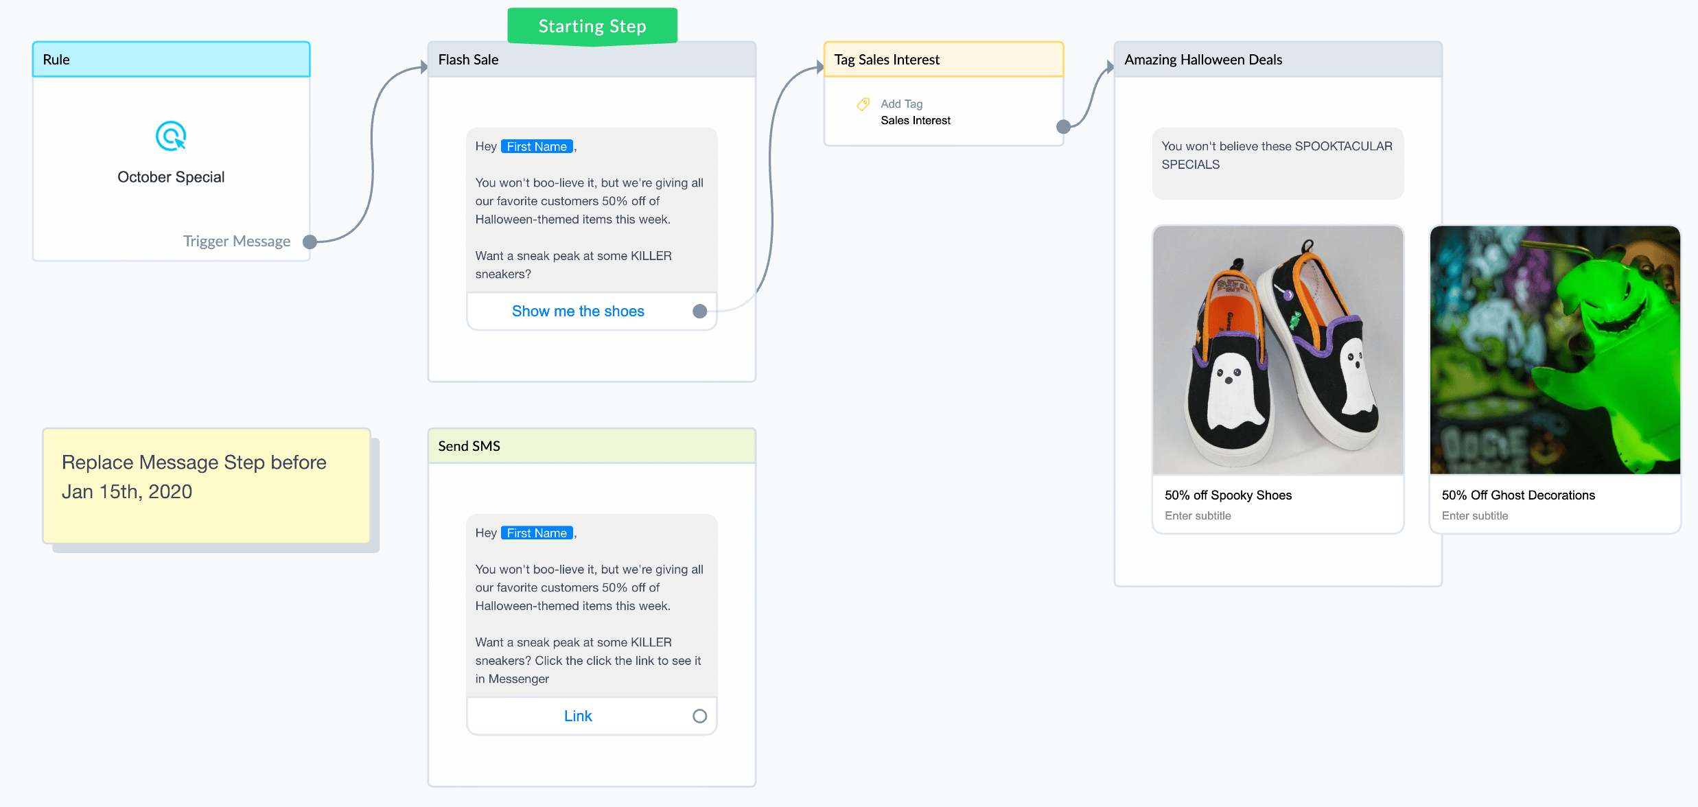This screenshot has height=807, width=1698.
Task: Click the Tag Sales Interest output connector
Action: coord(1063,126)
